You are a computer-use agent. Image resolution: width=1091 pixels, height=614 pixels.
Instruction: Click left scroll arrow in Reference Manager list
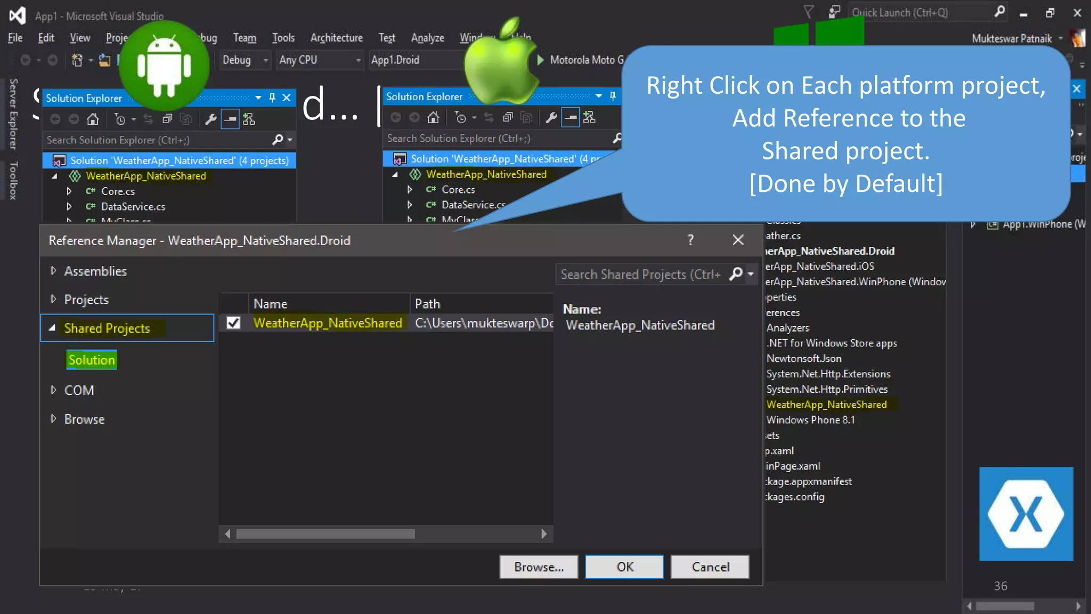point(227,534)
